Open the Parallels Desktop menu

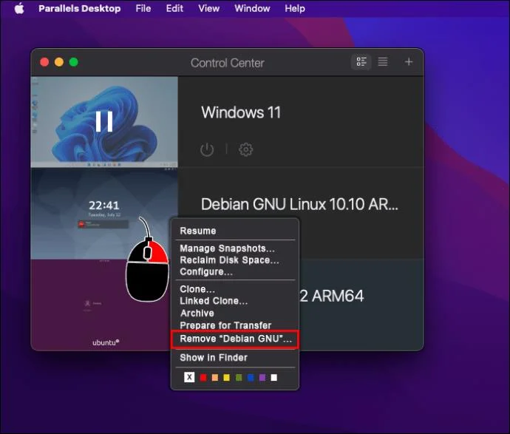79,8
